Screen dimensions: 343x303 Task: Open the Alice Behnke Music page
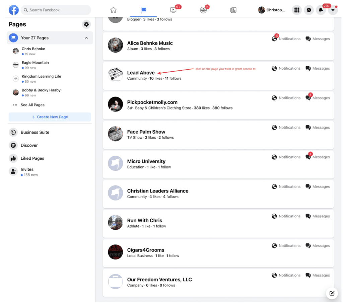point(150,43)
